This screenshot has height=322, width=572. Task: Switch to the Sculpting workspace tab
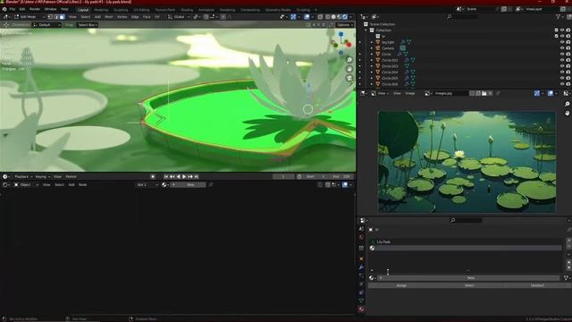(x=121, y=10)
